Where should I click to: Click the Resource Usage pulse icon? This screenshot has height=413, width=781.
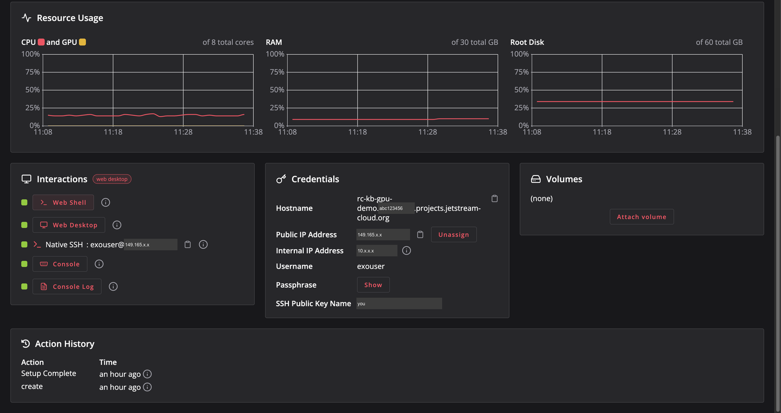point(26,18)
